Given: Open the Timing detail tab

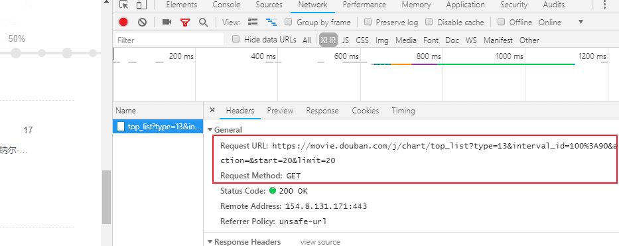Looking at the screenshot, I should pyautogui.click(x=403, y=111).
